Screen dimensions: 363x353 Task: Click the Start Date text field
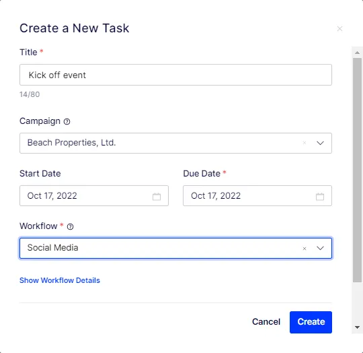pos(93,196)
